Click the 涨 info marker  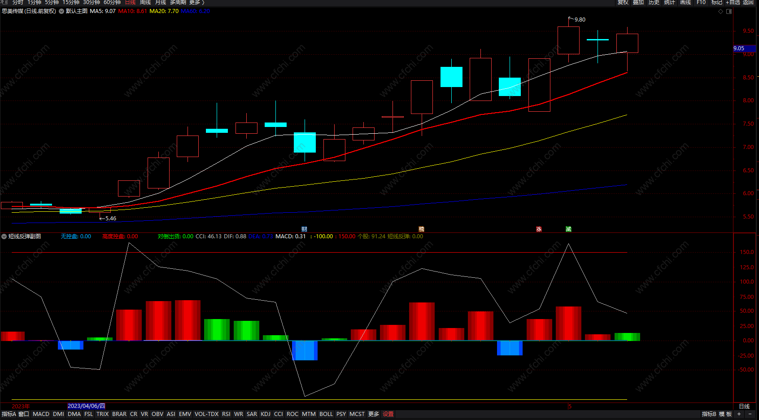pyautogui.click(x=539, y=229)
